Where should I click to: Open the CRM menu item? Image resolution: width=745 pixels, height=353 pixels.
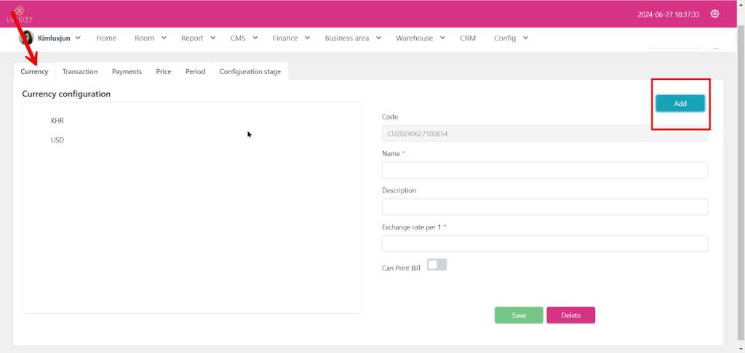(468, 38)
